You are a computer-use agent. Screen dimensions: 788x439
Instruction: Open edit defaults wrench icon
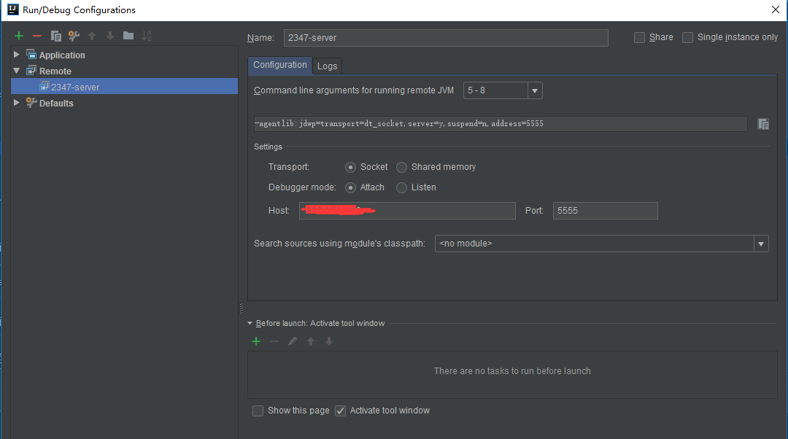(74, 36)
